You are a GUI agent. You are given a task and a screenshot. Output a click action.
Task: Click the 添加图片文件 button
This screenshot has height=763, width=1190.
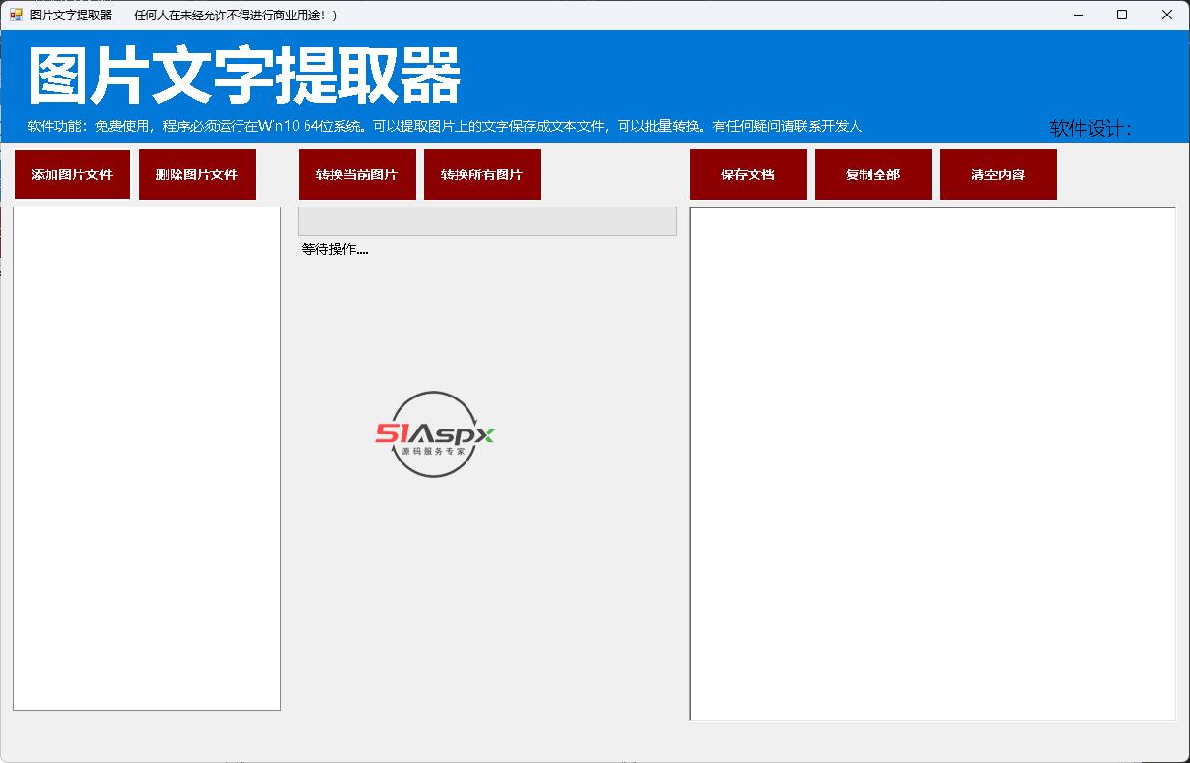[x=72, y=175]
